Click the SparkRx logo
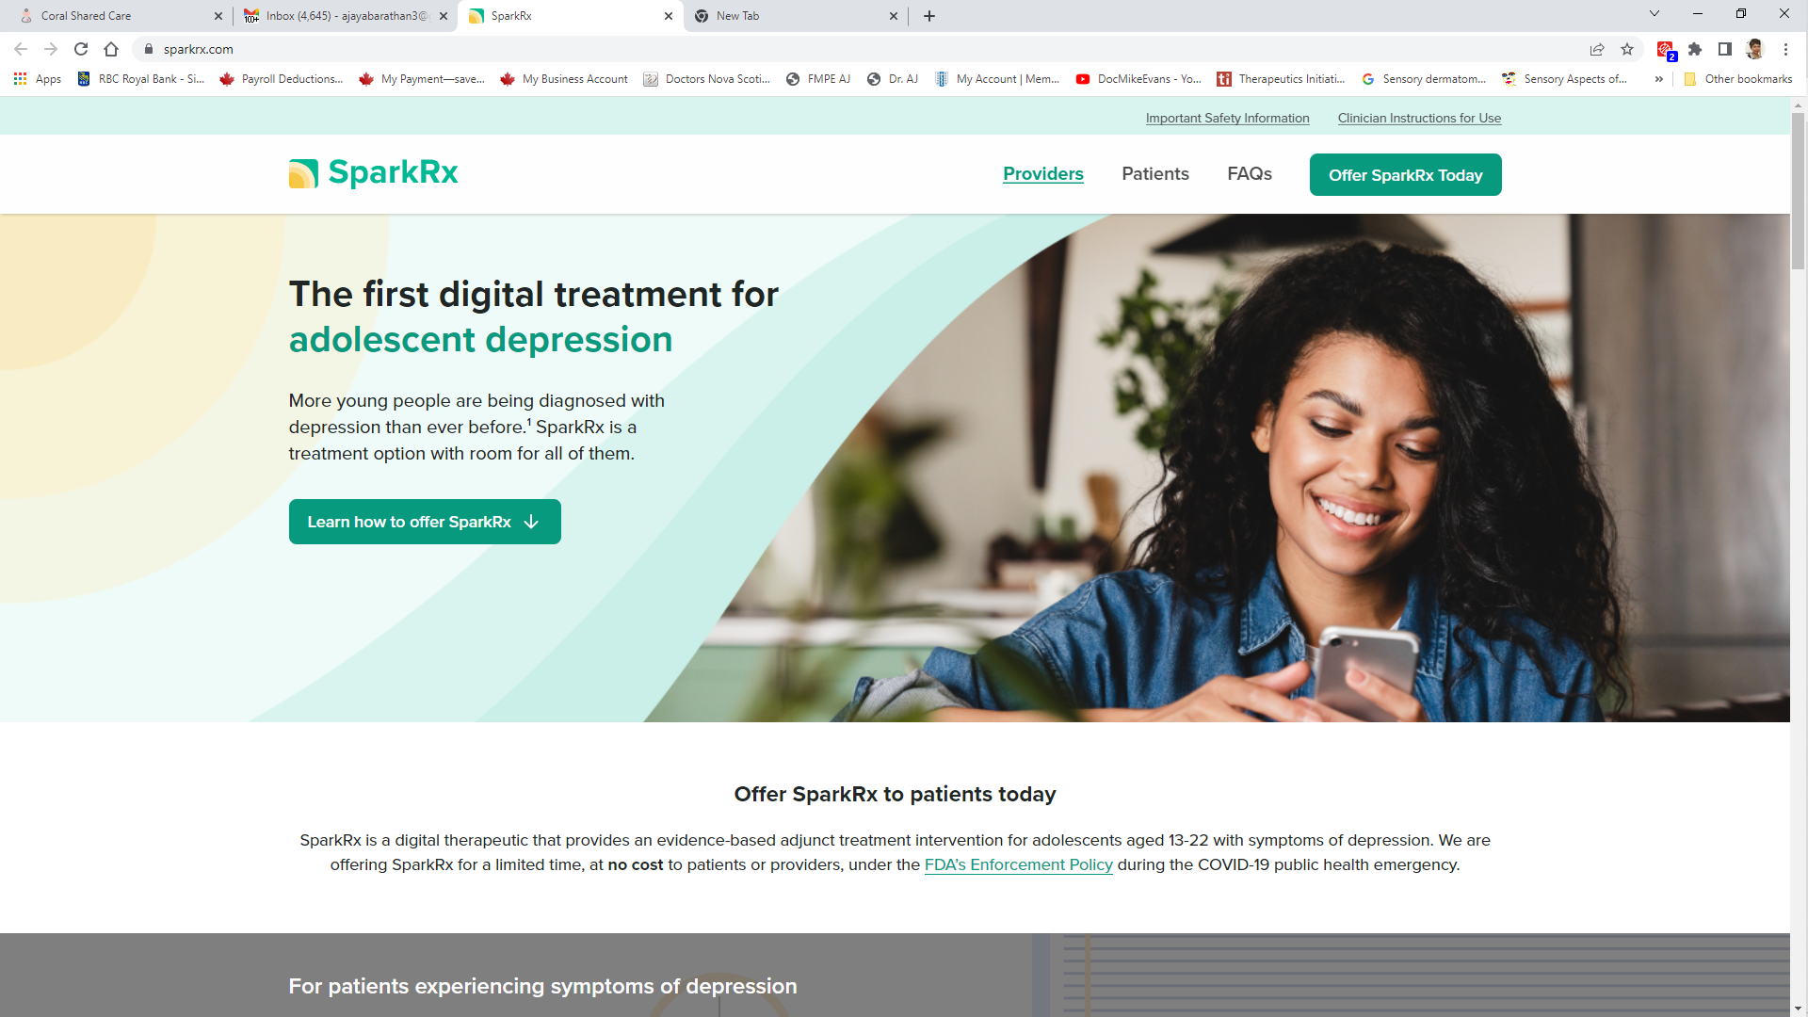The width and height of the screenshot is (1808, 1017). coord(373,173)
